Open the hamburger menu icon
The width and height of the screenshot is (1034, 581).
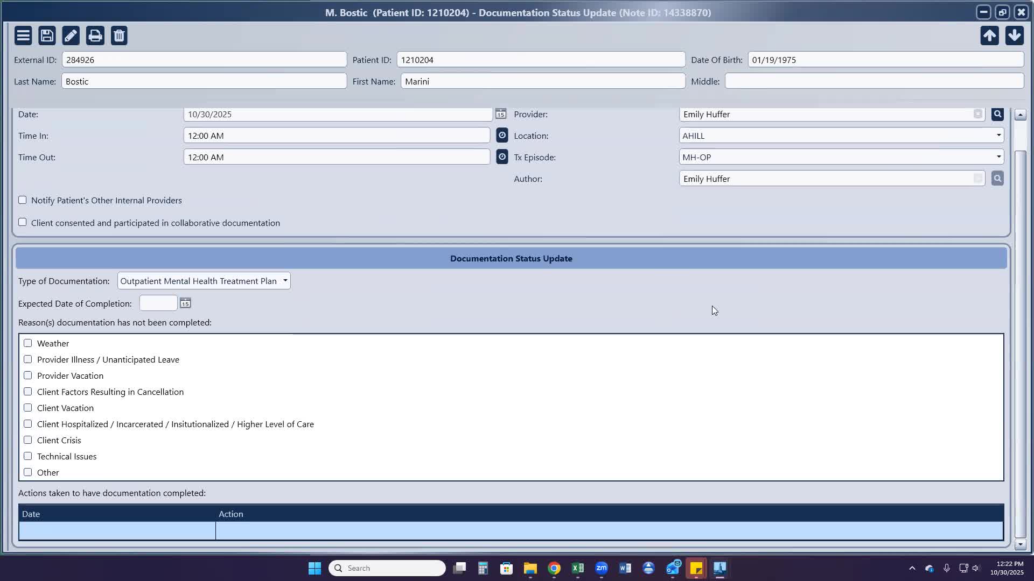(x=23, y=36)
